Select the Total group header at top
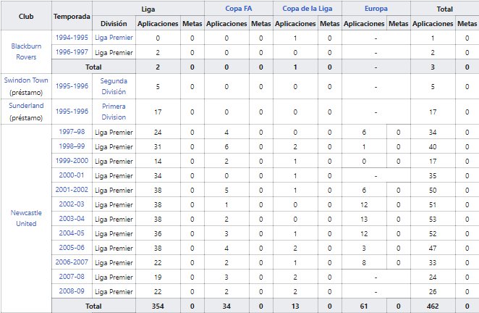The image size is (479, 313). (x=445, y=9)
